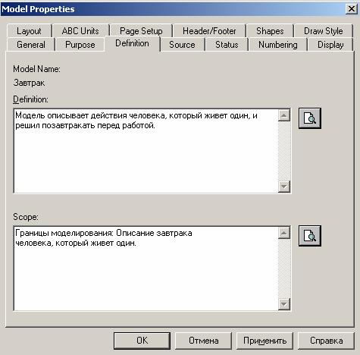
Task: Switch to the Source tab
Action: (182, 45)
